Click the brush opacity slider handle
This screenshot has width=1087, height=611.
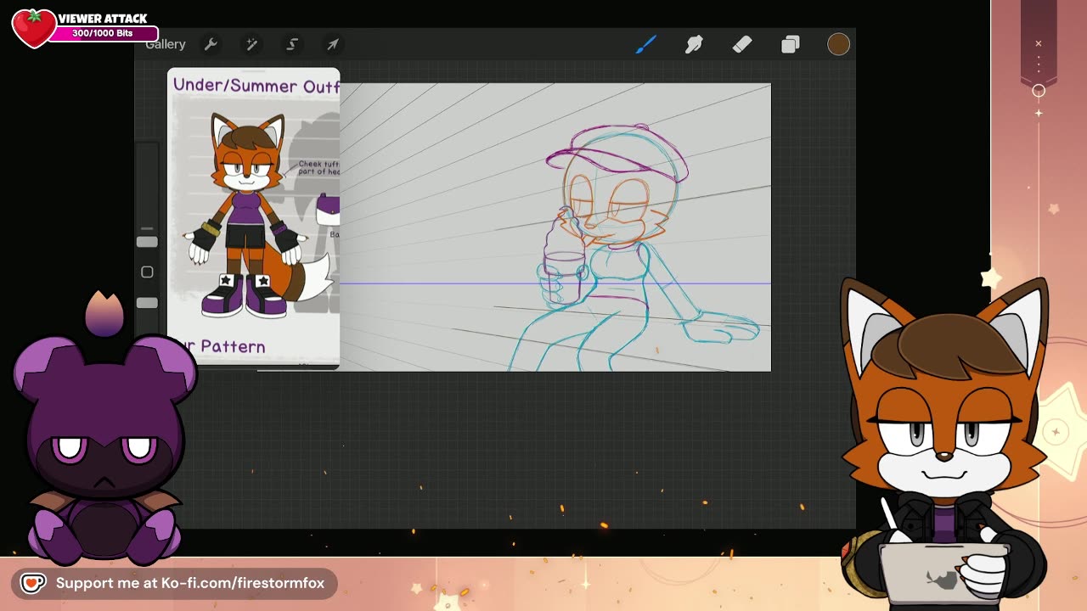pyautogui.click(x=147, y=303)
